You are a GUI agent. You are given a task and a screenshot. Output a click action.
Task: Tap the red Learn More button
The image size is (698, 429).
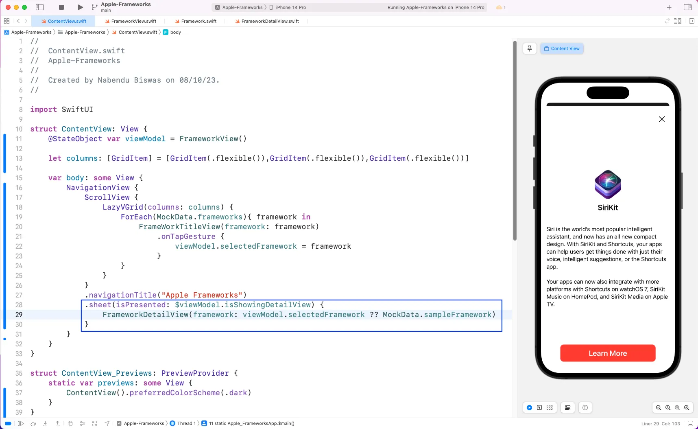[608, 353]
